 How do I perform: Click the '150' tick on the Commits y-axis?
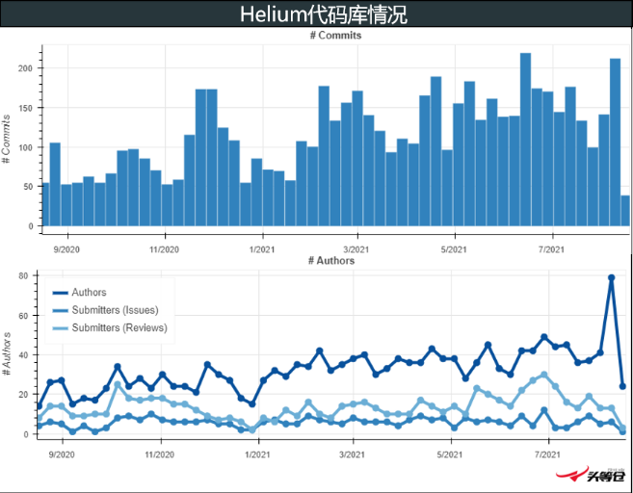[25, 108]
